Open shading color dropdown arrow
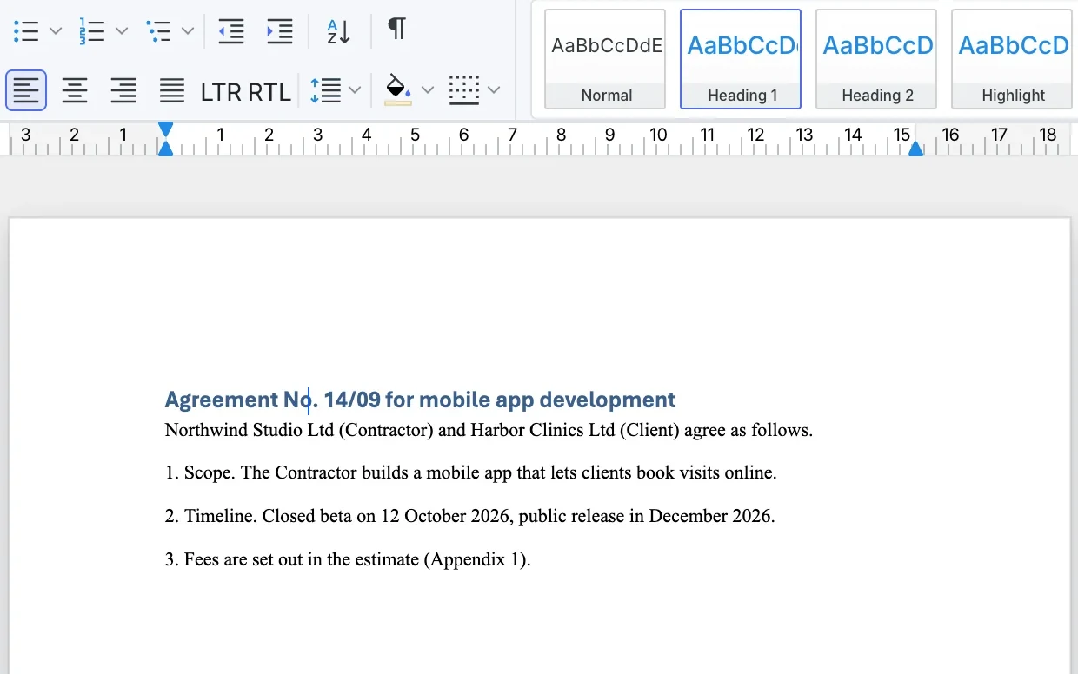The image size is (1078, 674). (x=428, y=89)
